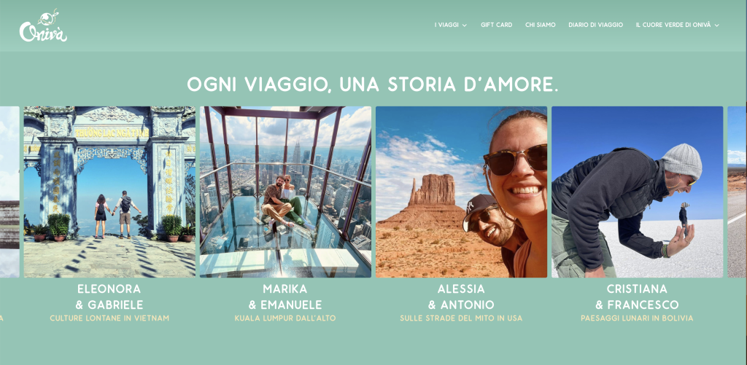Open the I Viaggi menu
This screenshot has width=747, height=365.
tap(446, 25)
